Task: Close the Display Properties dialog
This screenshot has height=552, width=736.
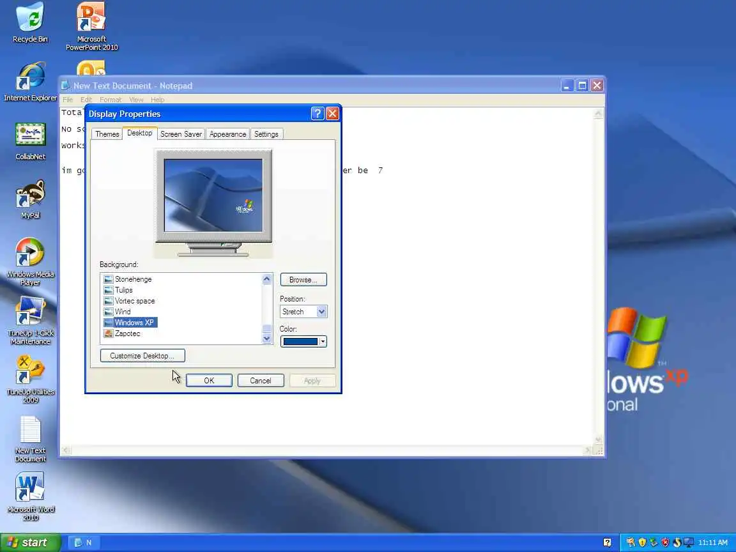Action: point(332,113)
